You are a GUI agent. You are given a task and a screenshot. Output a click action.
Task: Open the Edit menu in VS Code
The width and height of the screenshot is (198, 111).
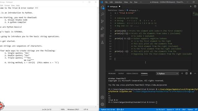click(111, 2)
